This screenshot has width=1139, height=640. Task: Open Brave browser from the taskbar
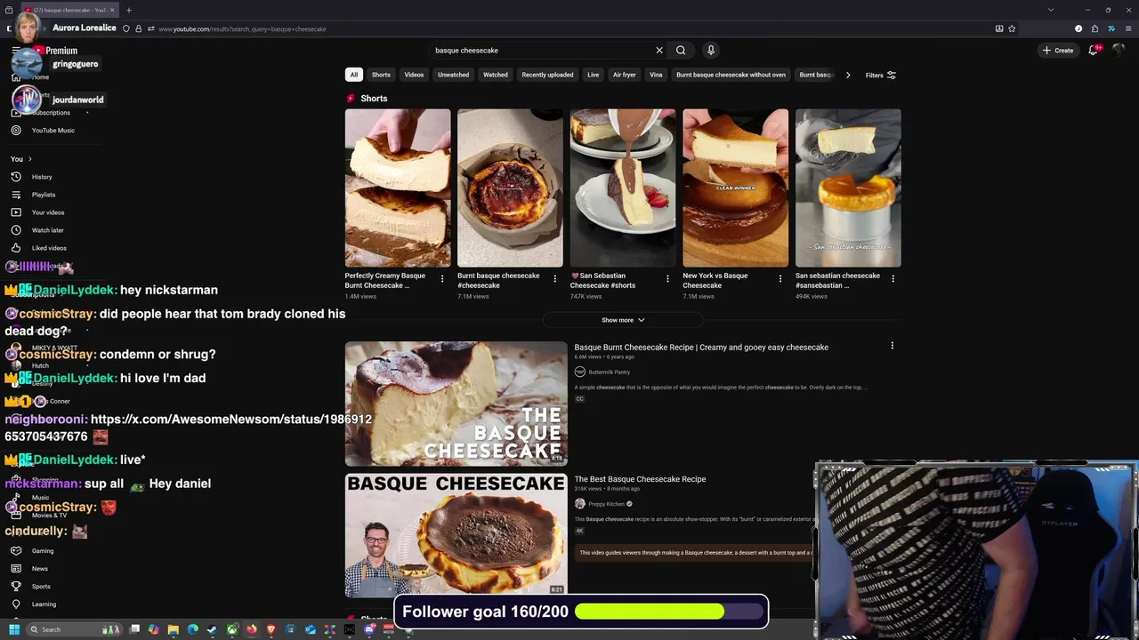pyautogui.click(x=271, y=629)
